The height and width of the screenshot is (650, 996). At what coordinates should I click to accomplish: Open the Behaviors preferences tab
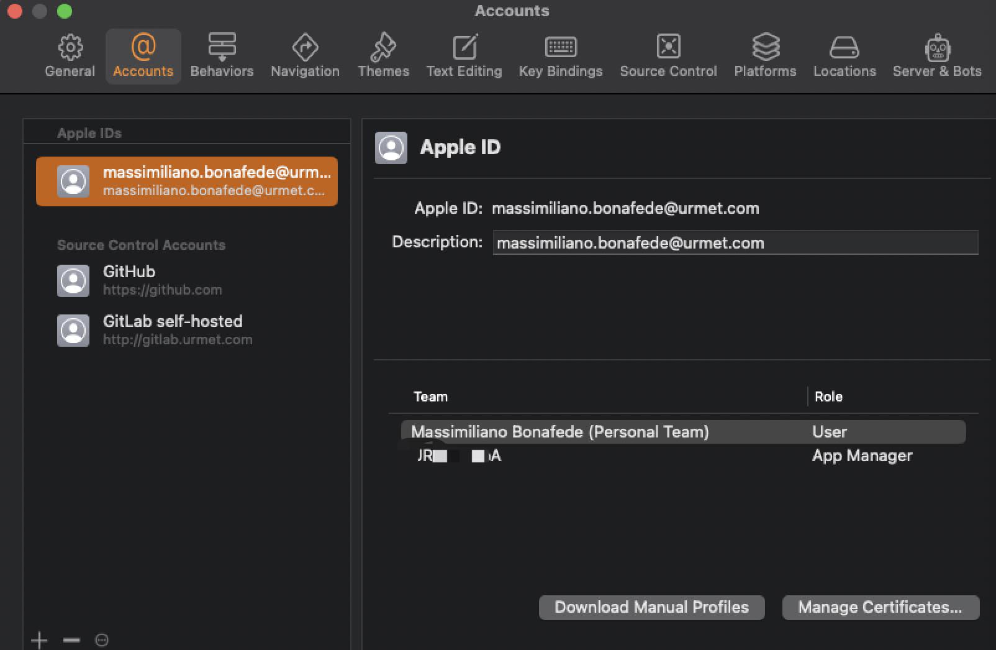click(222, 56)
